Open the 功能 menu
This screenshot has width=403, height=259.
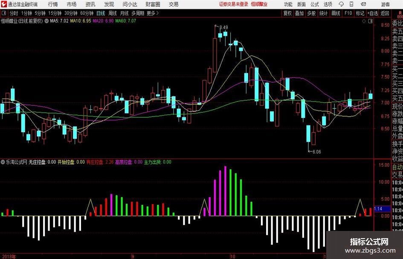[x=288, y=4]
